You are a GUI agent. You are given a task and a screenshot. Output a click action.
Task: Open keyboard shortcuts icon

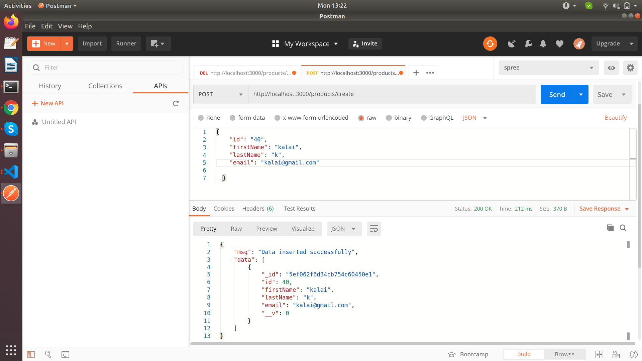pyautogui.click(x=616, y=355)
